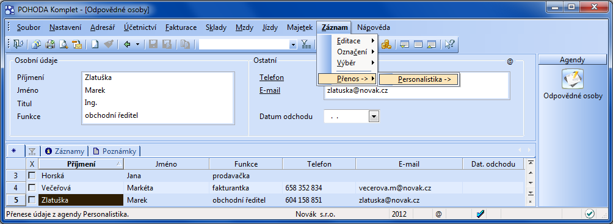
Task: Click the Příjmení field containing Zlatuška
Action: tap(158, 78)
